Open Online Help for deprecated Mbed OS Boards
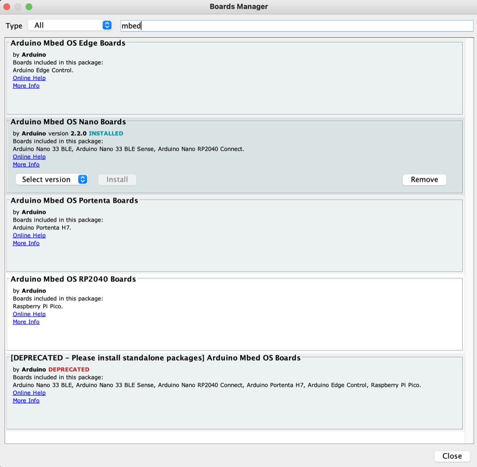Image resolution: width=477 pixels, height=467 pixels. click(x=29, y=393)
